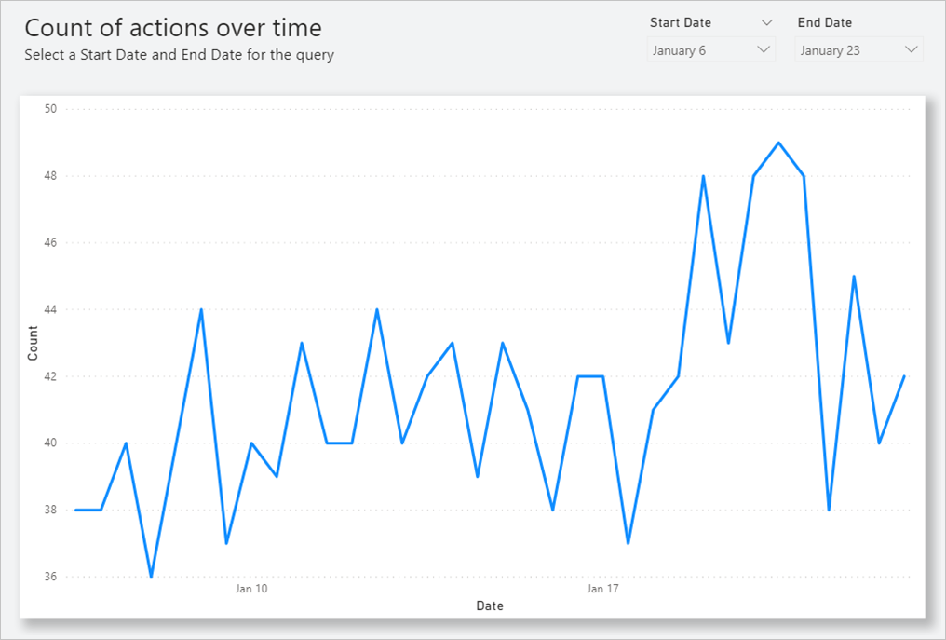Select the final data point ending the line
Viewport: 946px width, 640px height.
click(904, 376)
